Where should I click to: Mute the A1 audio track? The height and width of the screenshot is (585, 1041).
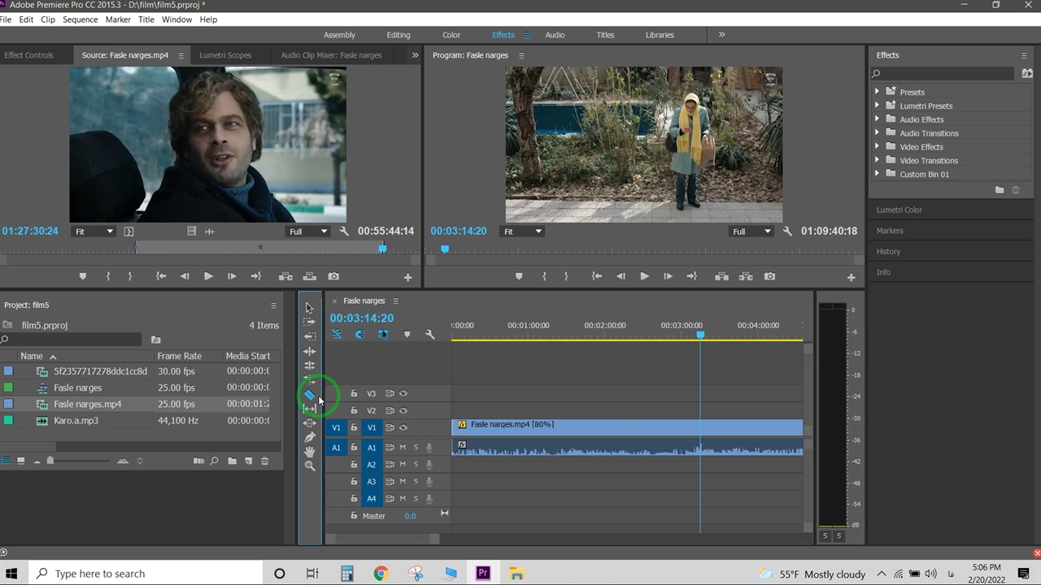pyautogui.click(x=403, y=448)
